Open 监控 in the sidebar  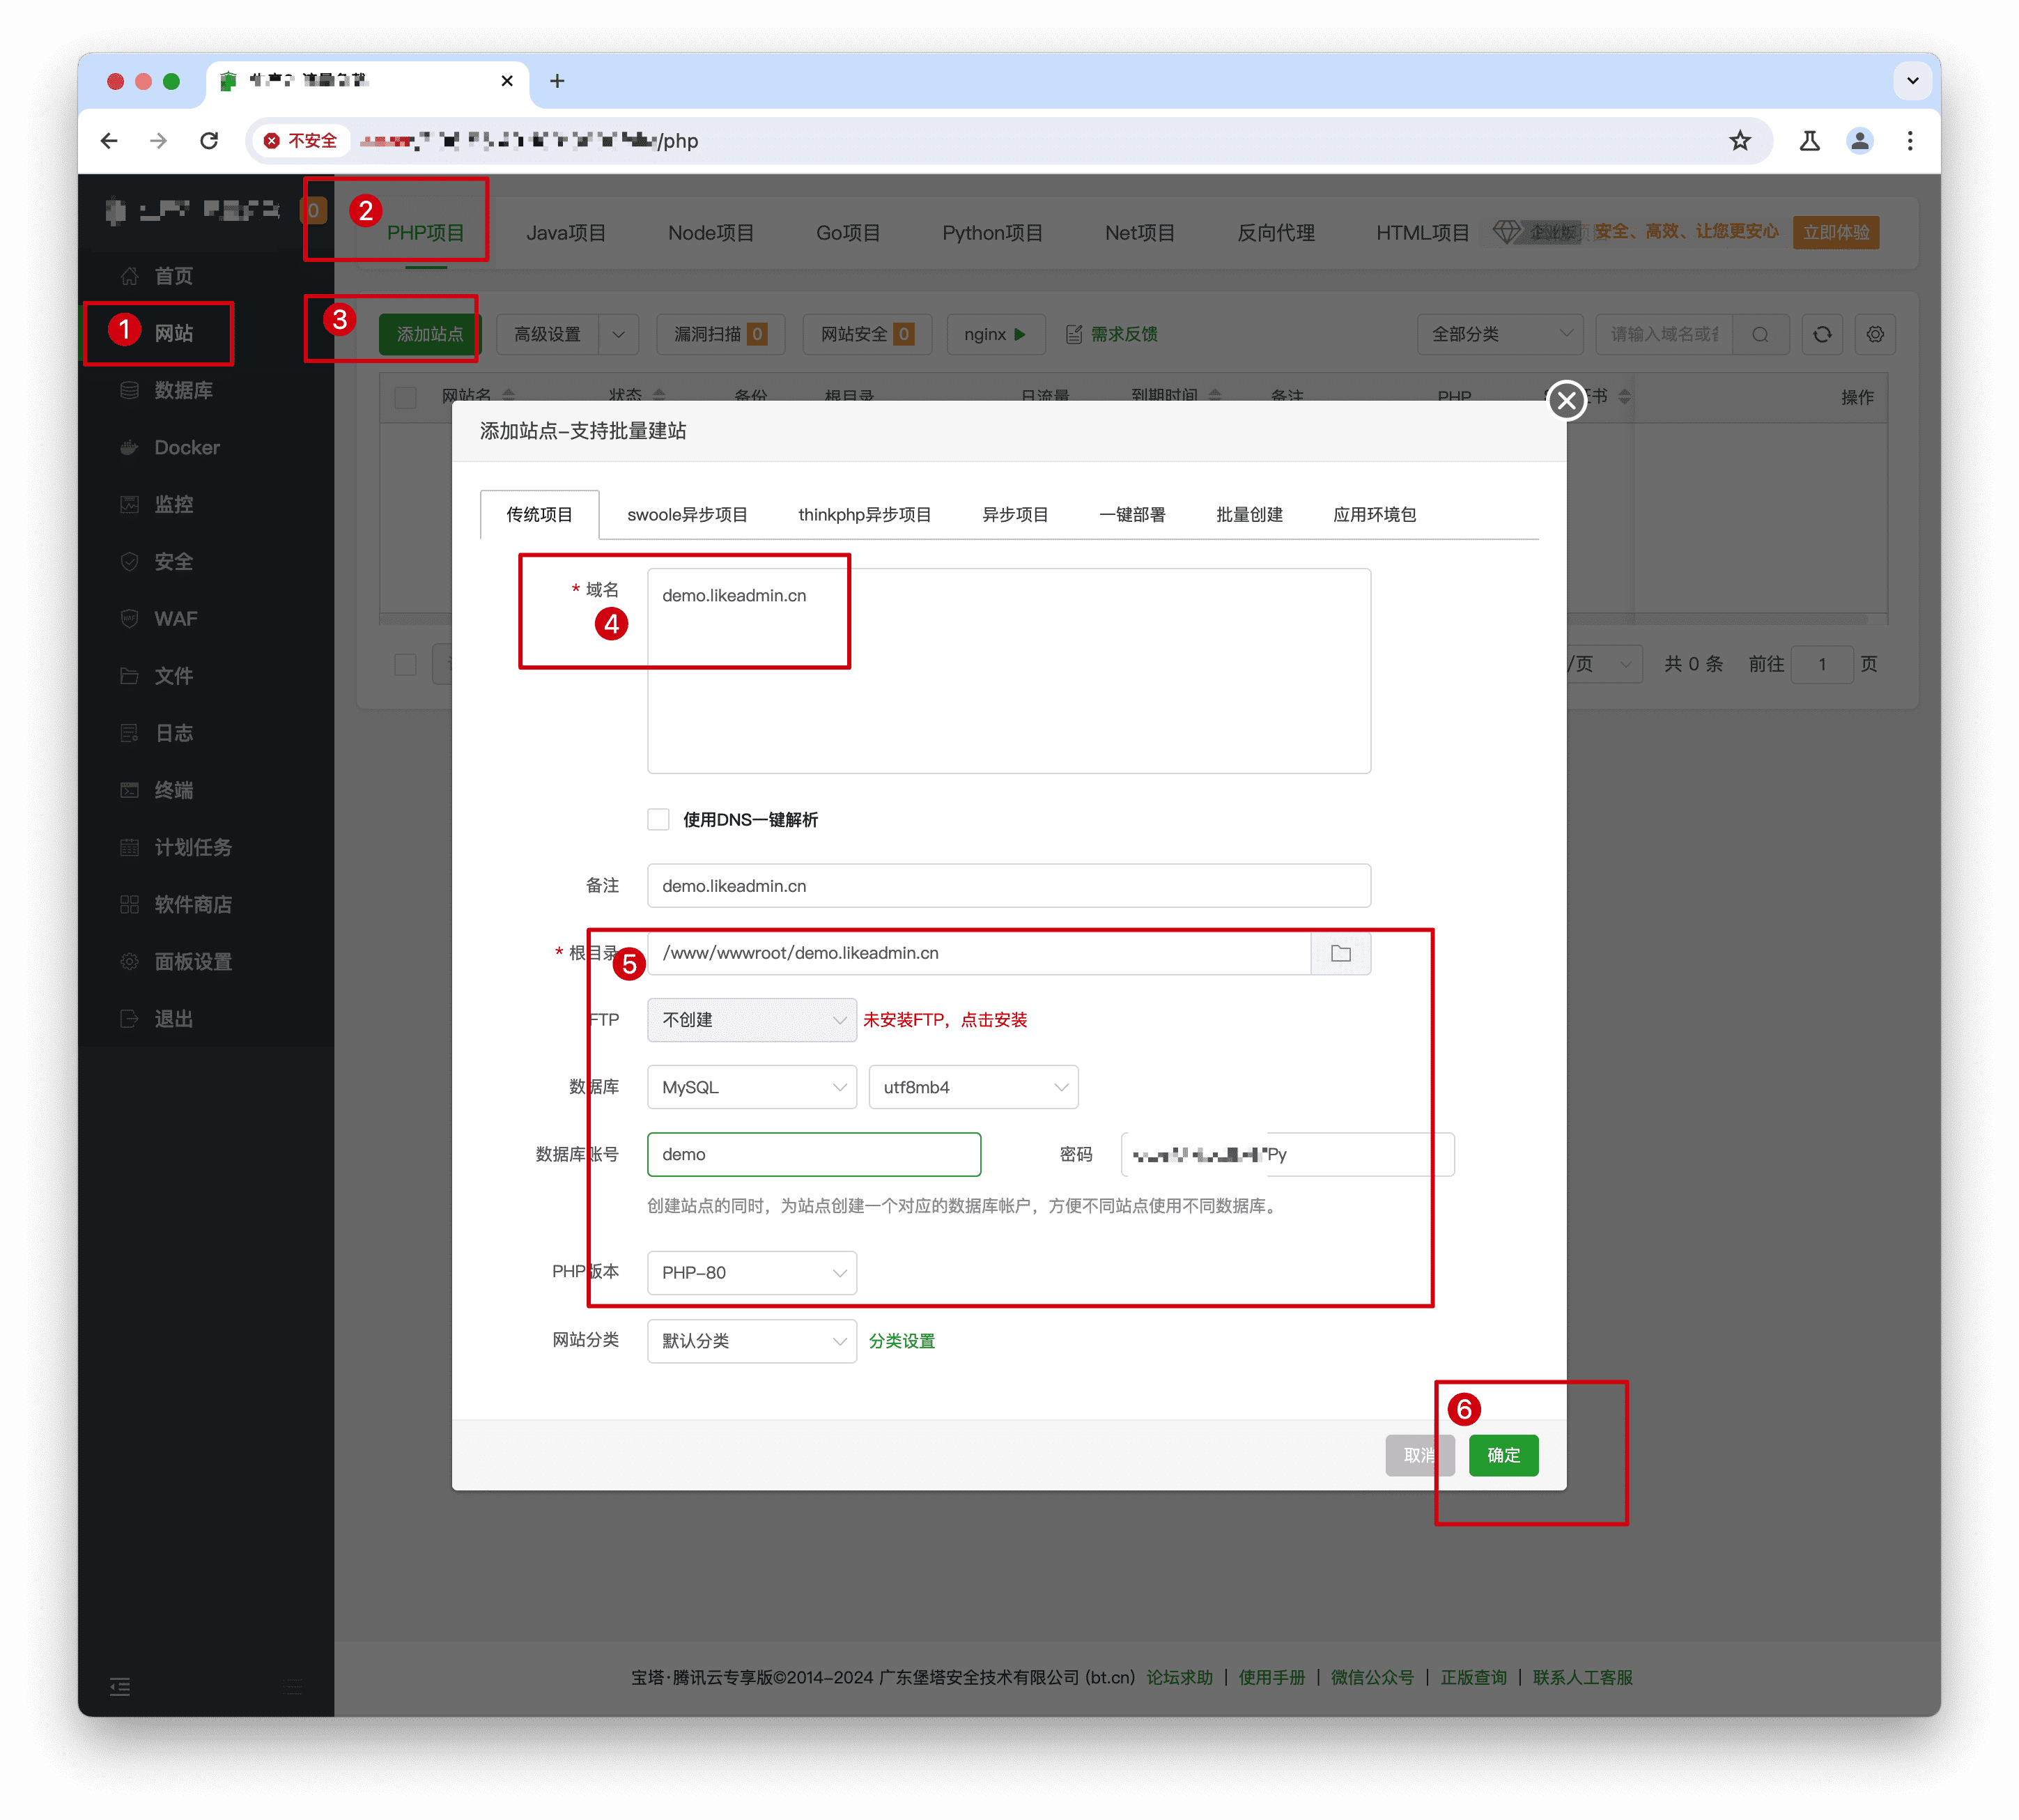tap(173, 504)
